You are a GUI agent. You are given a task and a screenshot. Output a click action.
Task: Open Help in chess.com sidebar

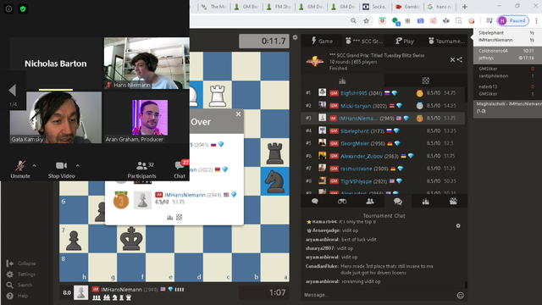coord(17,296)
